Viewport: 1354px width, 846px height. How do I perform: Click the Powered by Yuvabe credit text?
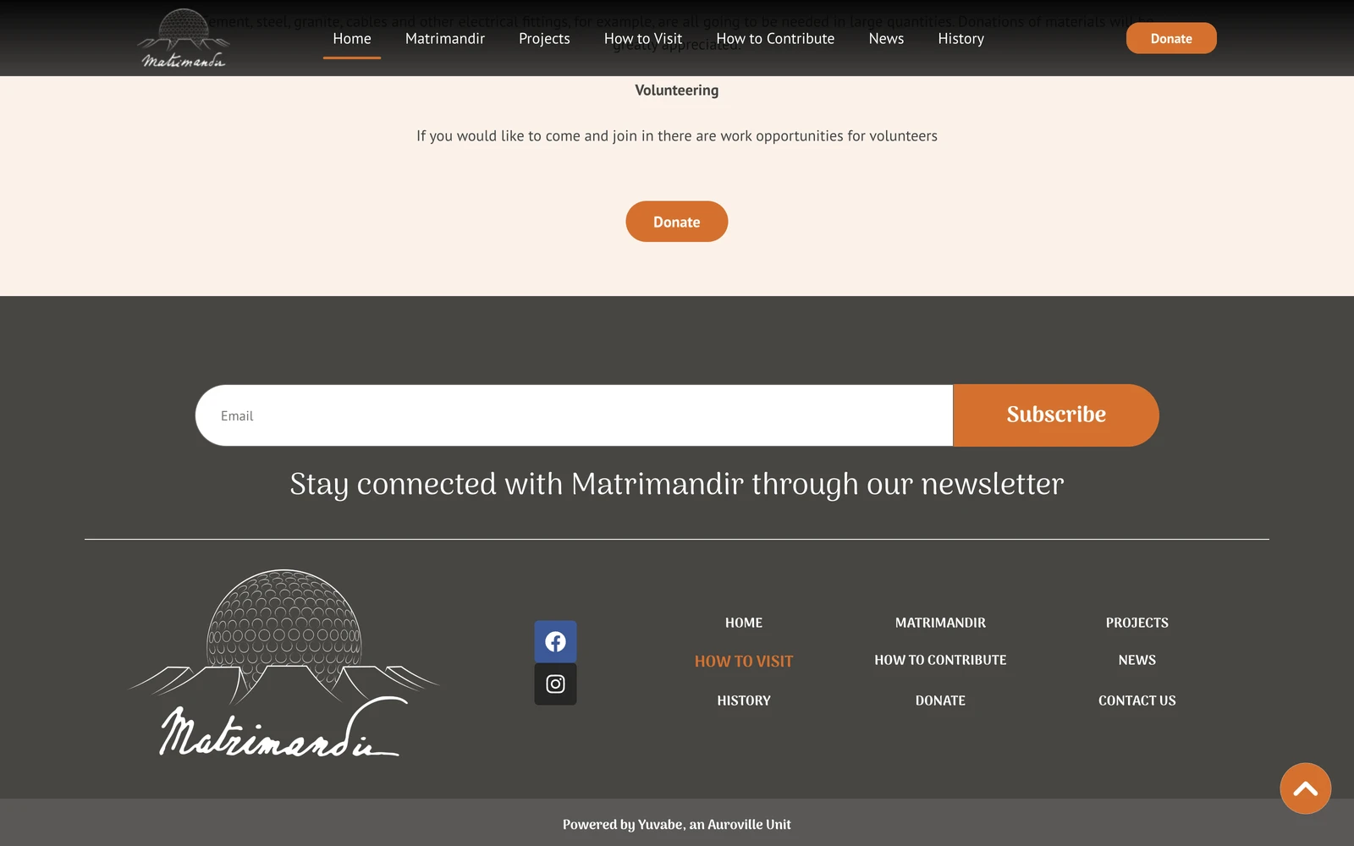[x=677, y=825]
